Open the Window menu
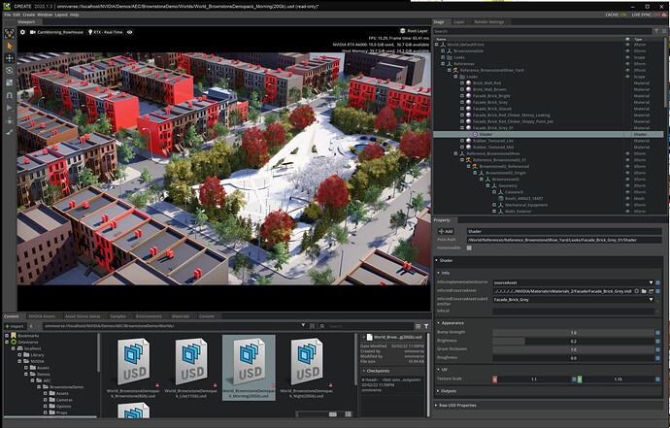 click(45, 15)
